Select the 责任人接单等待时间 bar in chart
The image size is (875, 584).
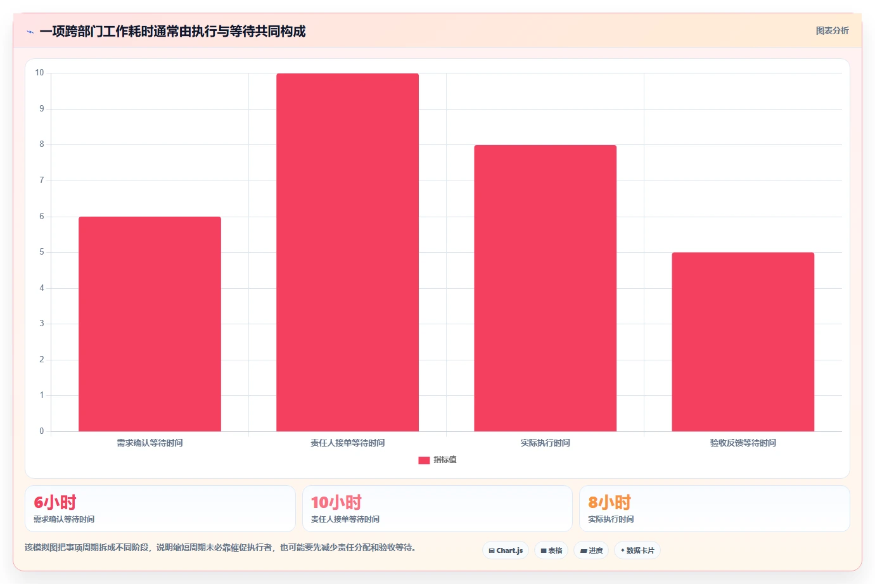point(347,253)
